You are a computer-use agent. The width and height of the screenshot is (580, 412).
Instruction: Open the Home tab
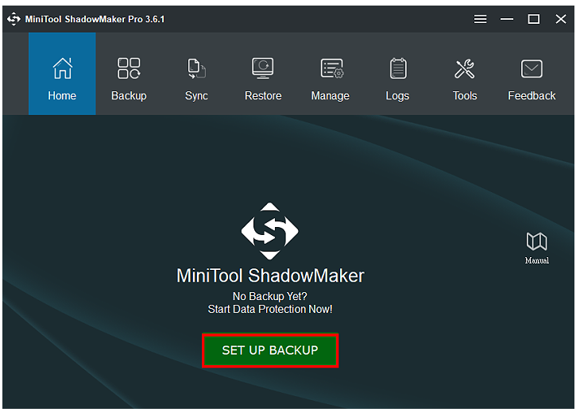pyautogui.click(x=62, y=74)
